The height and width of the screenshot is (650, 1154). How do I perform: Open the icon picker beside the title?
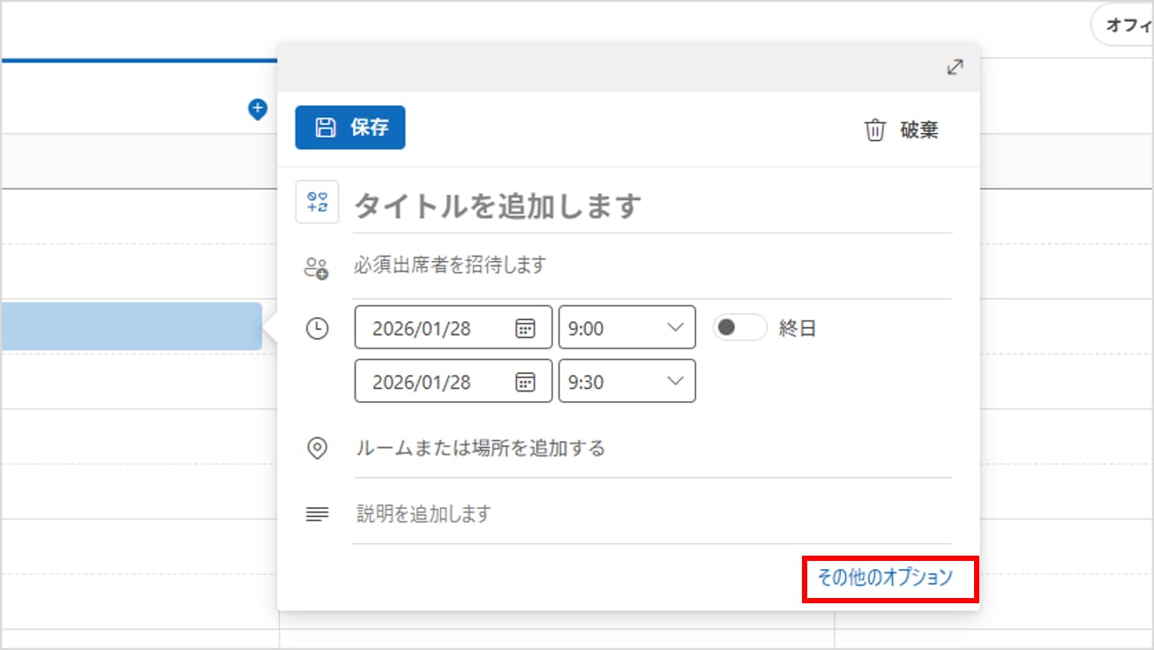point(317,202)
